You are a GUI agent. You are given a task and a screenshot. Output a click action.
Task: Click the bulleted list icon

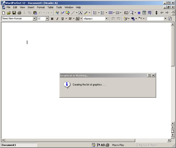[x=103, y=13]
